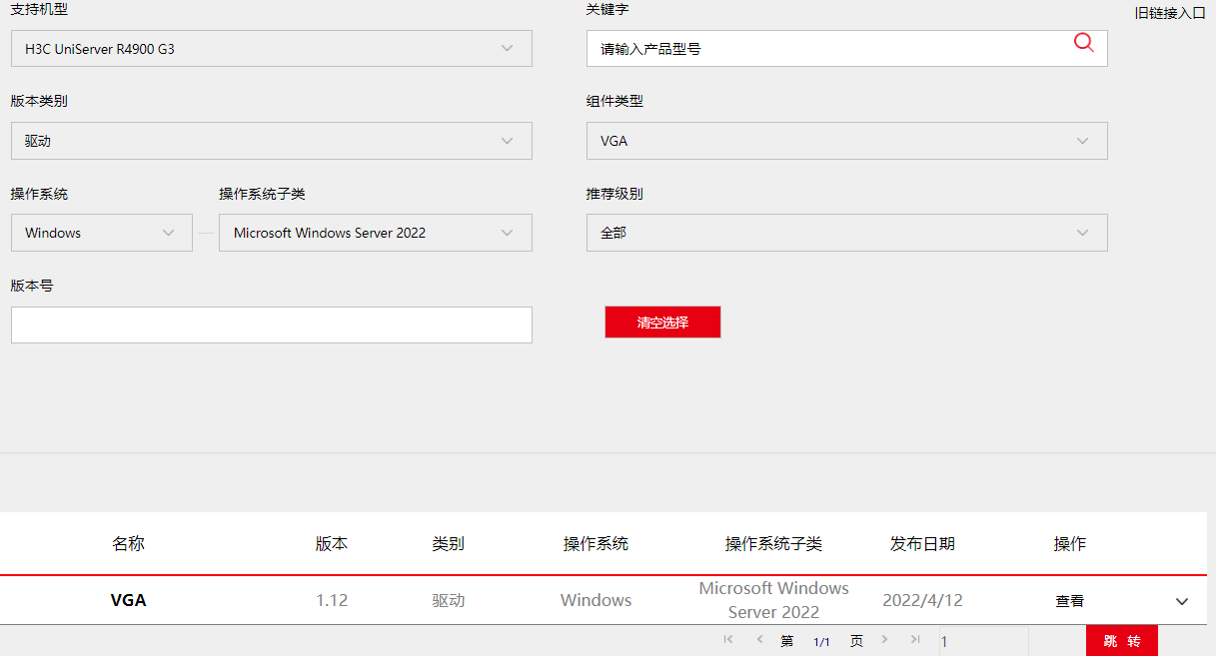Click the 1/1 page indicator
Image resolution: width=1216 pixels, height=656 pixels.
point(821,642)
